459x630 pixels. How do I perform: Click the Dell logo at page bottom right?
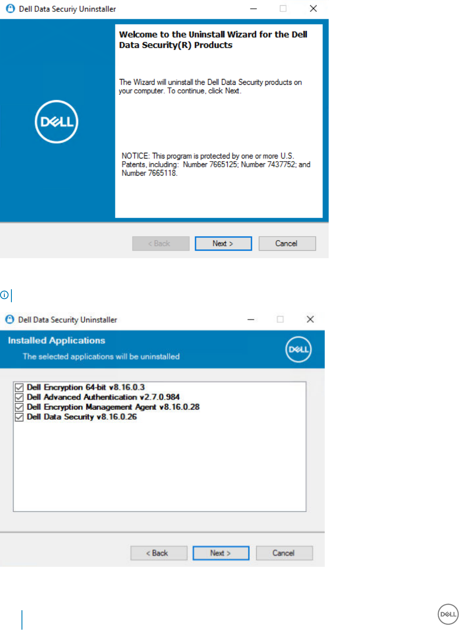tap(448, 614)
